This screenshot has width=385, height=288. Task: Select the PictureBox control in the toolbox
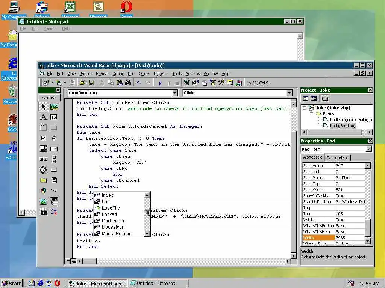54,107
